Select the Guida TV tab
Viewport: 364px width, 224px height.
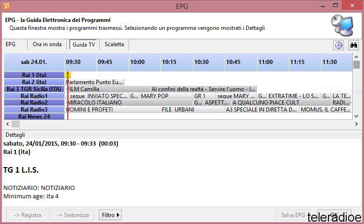click(84, 44)
